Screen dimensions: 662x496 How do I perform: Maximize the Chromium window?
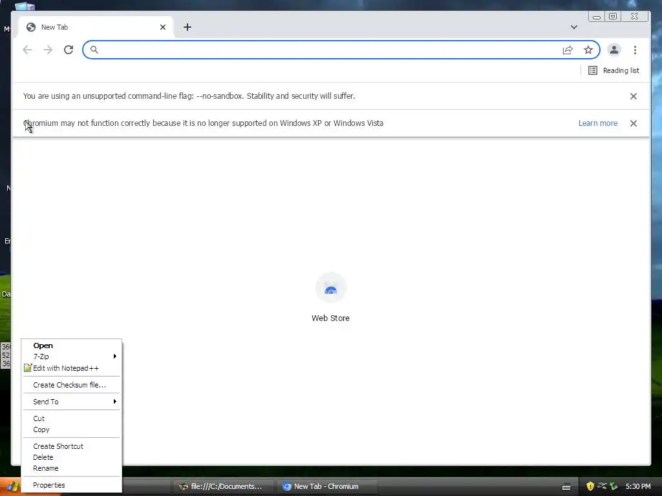(613, 16)
